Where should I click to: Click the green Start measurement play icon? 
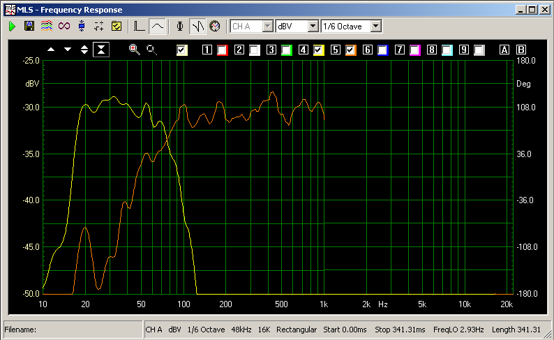click(12, 27)
